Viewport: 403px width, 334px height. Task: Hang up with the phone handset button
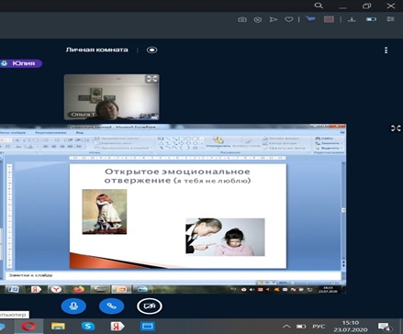(x=111, y=306)
